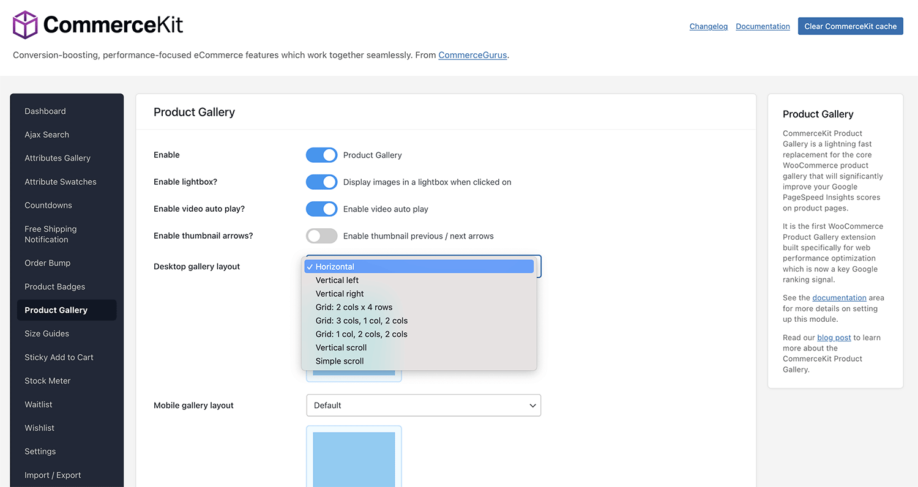Toggle the Enable Product Gallery switch

click(322, 155)
